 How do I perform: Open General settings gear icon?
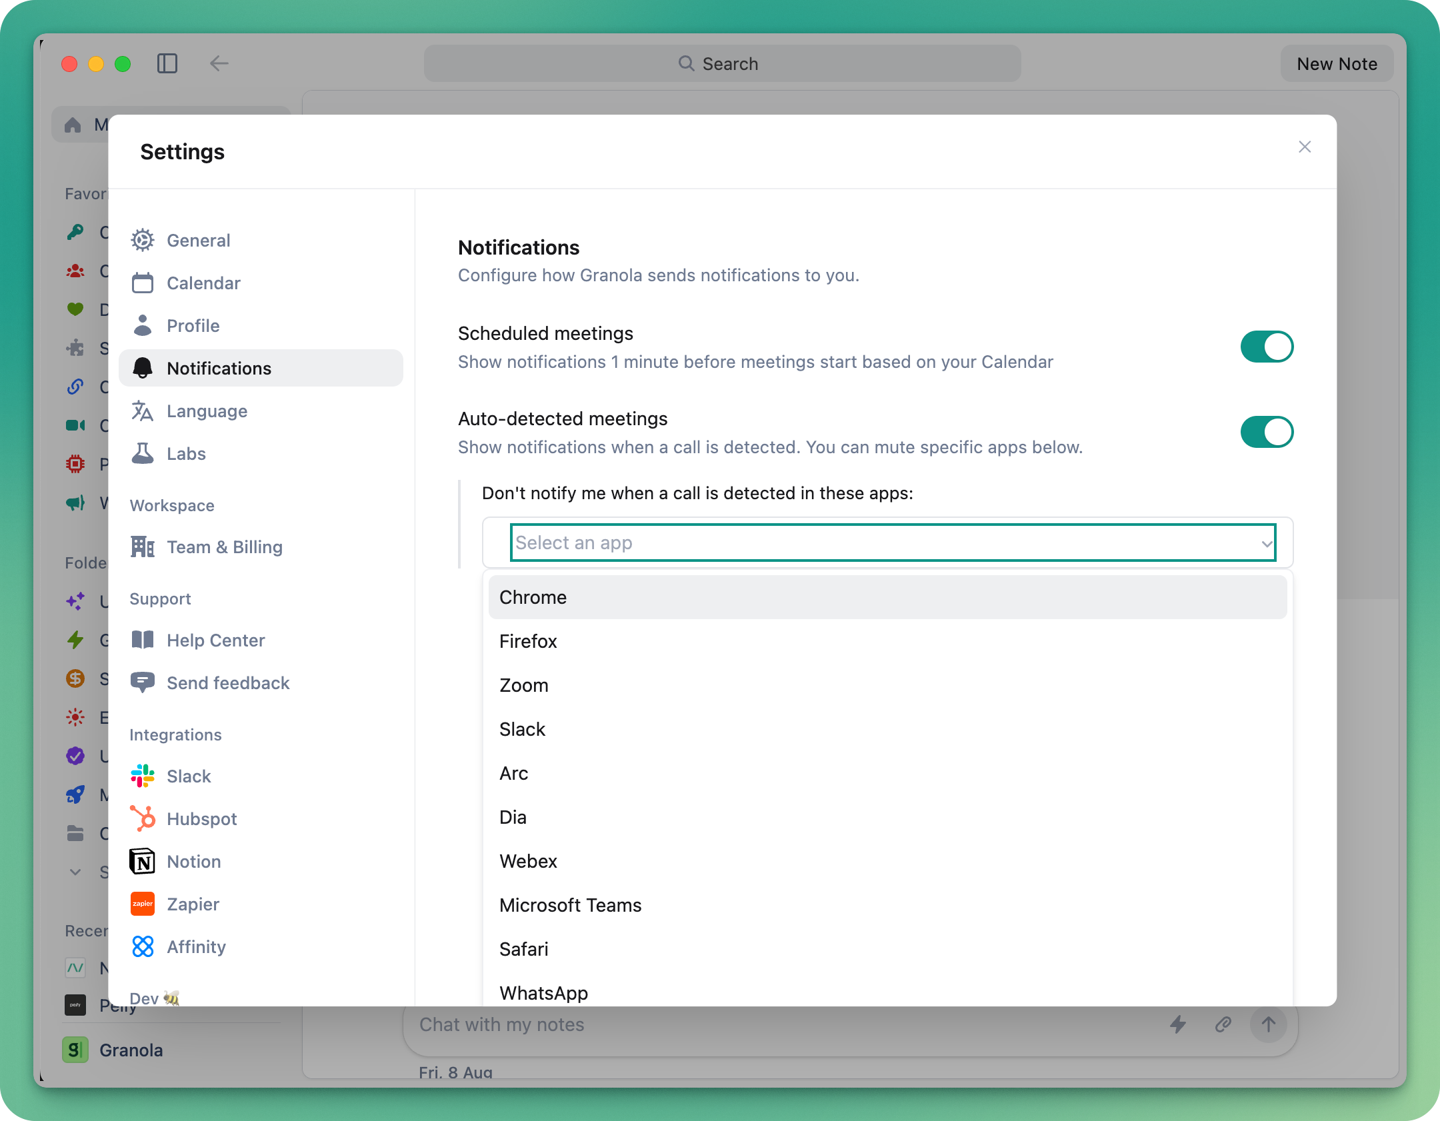(x=142, y=240)
